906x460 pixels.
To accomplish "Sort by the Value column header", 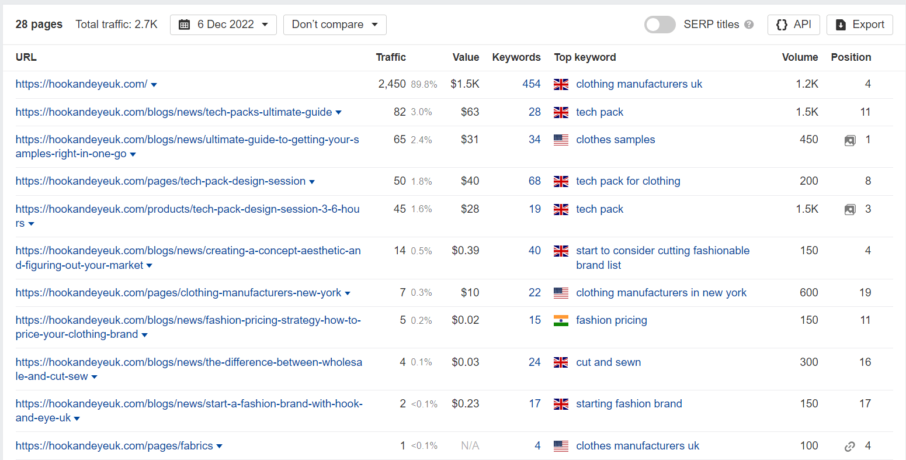I will pyautogui.click(x=466, y=57).
